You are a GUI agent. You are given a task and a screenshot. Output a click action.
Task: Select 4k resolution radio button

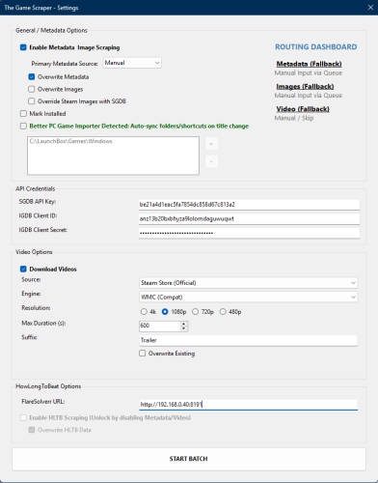pyautogui.click(x=144, y=312)
